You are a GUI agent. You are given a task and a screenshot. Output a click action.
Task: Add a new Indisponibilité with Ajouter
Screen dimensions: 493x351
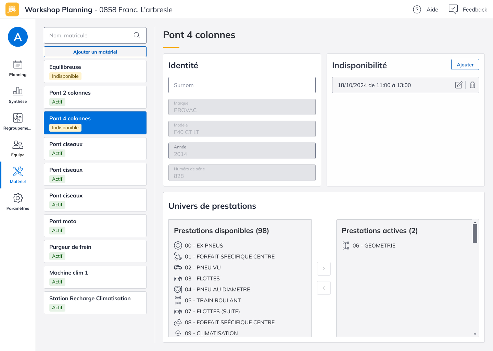tap(465, 64)
